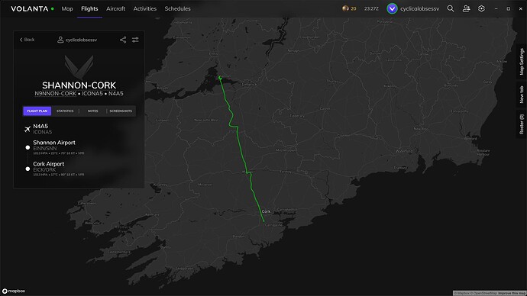The height and width of the screenshot is (296, 527).
Task: Click the Cork Airport waypoint dot
Action: click(x=27, y=169)
